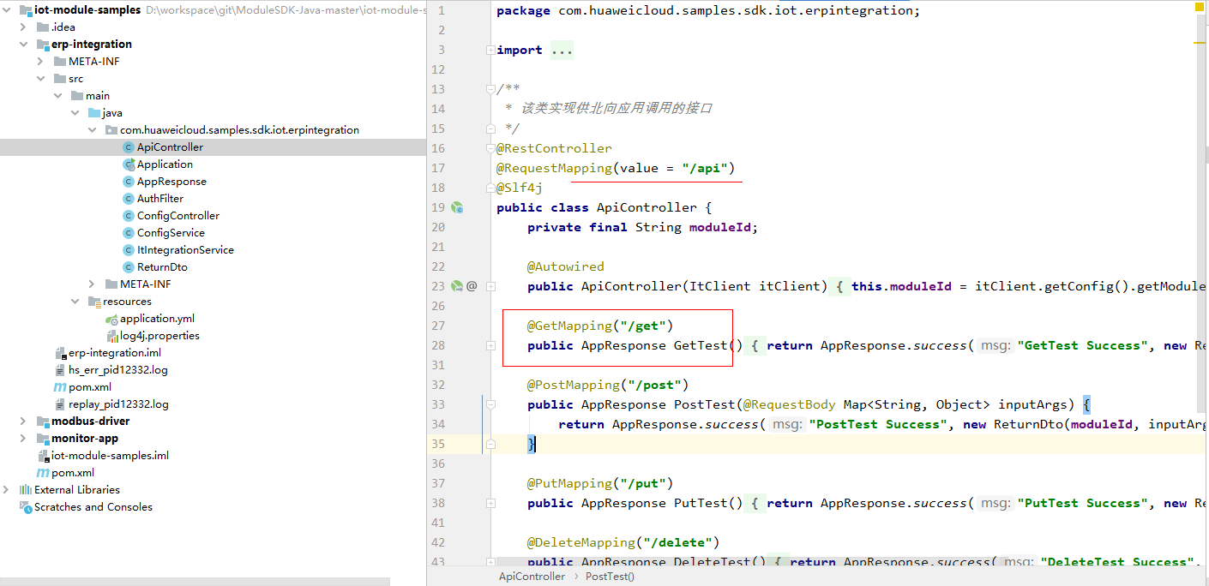Open the ItIntegrationService class file

coord(185,250)
